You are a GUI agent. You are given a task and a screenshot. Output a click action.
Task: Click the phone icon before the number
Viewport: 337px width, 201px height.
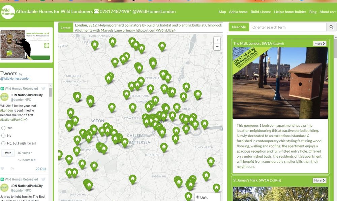point(96,11)
